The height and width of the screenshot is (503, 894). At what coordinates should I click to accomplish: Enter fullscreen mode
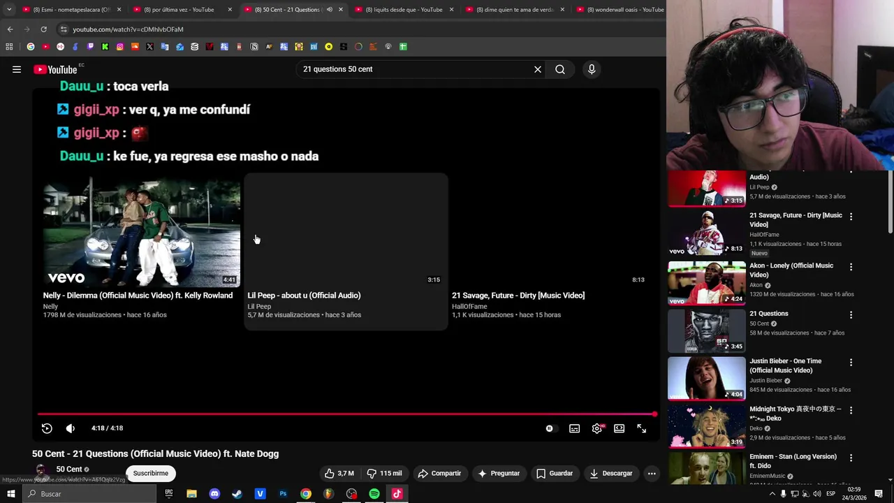(x=642, y=428)
